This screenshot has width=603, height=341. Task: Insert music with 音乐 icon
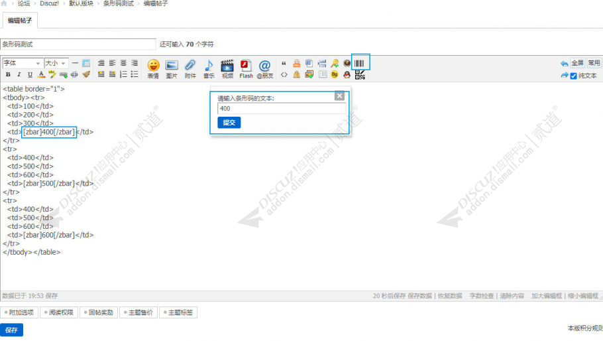[x=209, y=69]
